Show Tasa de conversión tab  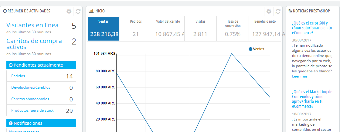(233, 28)
